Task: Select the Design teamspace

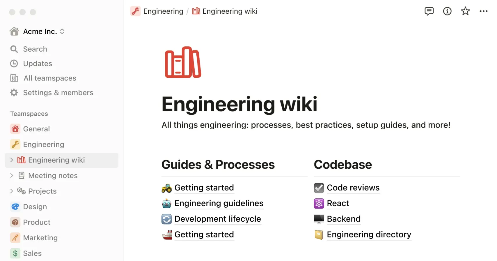Action: [35, 207]
